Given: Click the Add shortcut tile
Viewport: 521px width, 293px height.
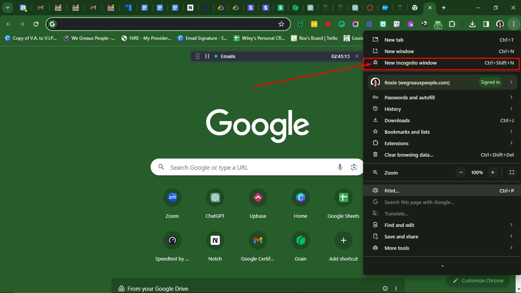Looking at the screenshot, I should tap(343, 240).
